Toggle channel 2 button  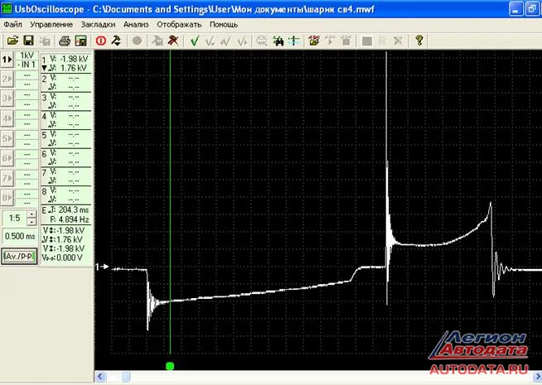7,79
